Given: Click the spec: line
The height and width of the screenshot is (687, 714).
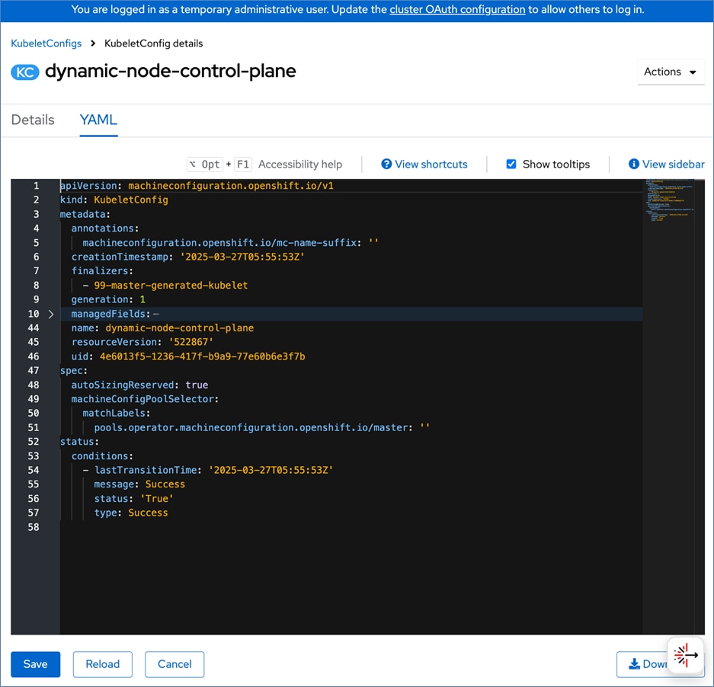Looking at the screenshot, I should [x=74, y=371].
